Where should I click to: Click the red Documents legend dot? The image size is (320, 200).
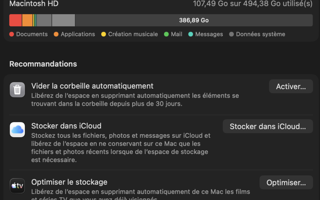(12, 34)
